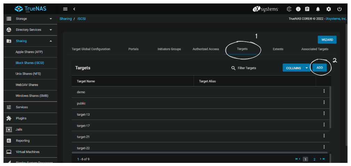
Task: Toggle the hamburger menu icon
Action: tap(65, 9)
